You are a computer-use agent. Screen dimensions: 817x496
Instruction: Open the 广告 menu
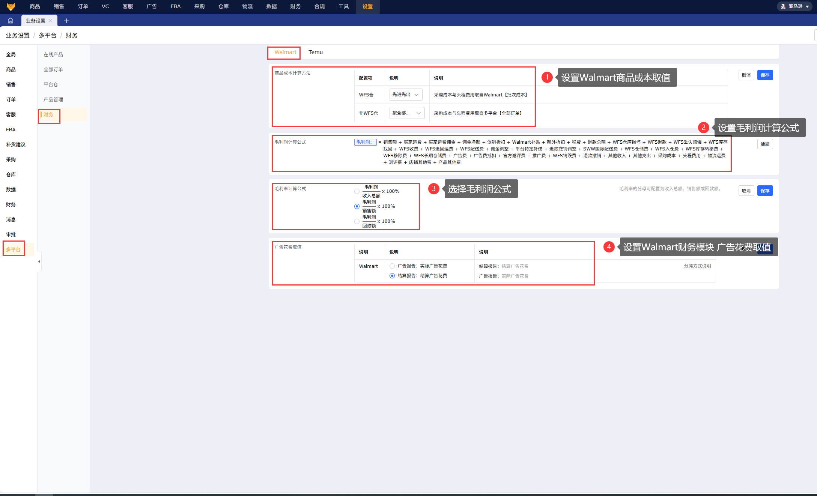pos(152,6)
